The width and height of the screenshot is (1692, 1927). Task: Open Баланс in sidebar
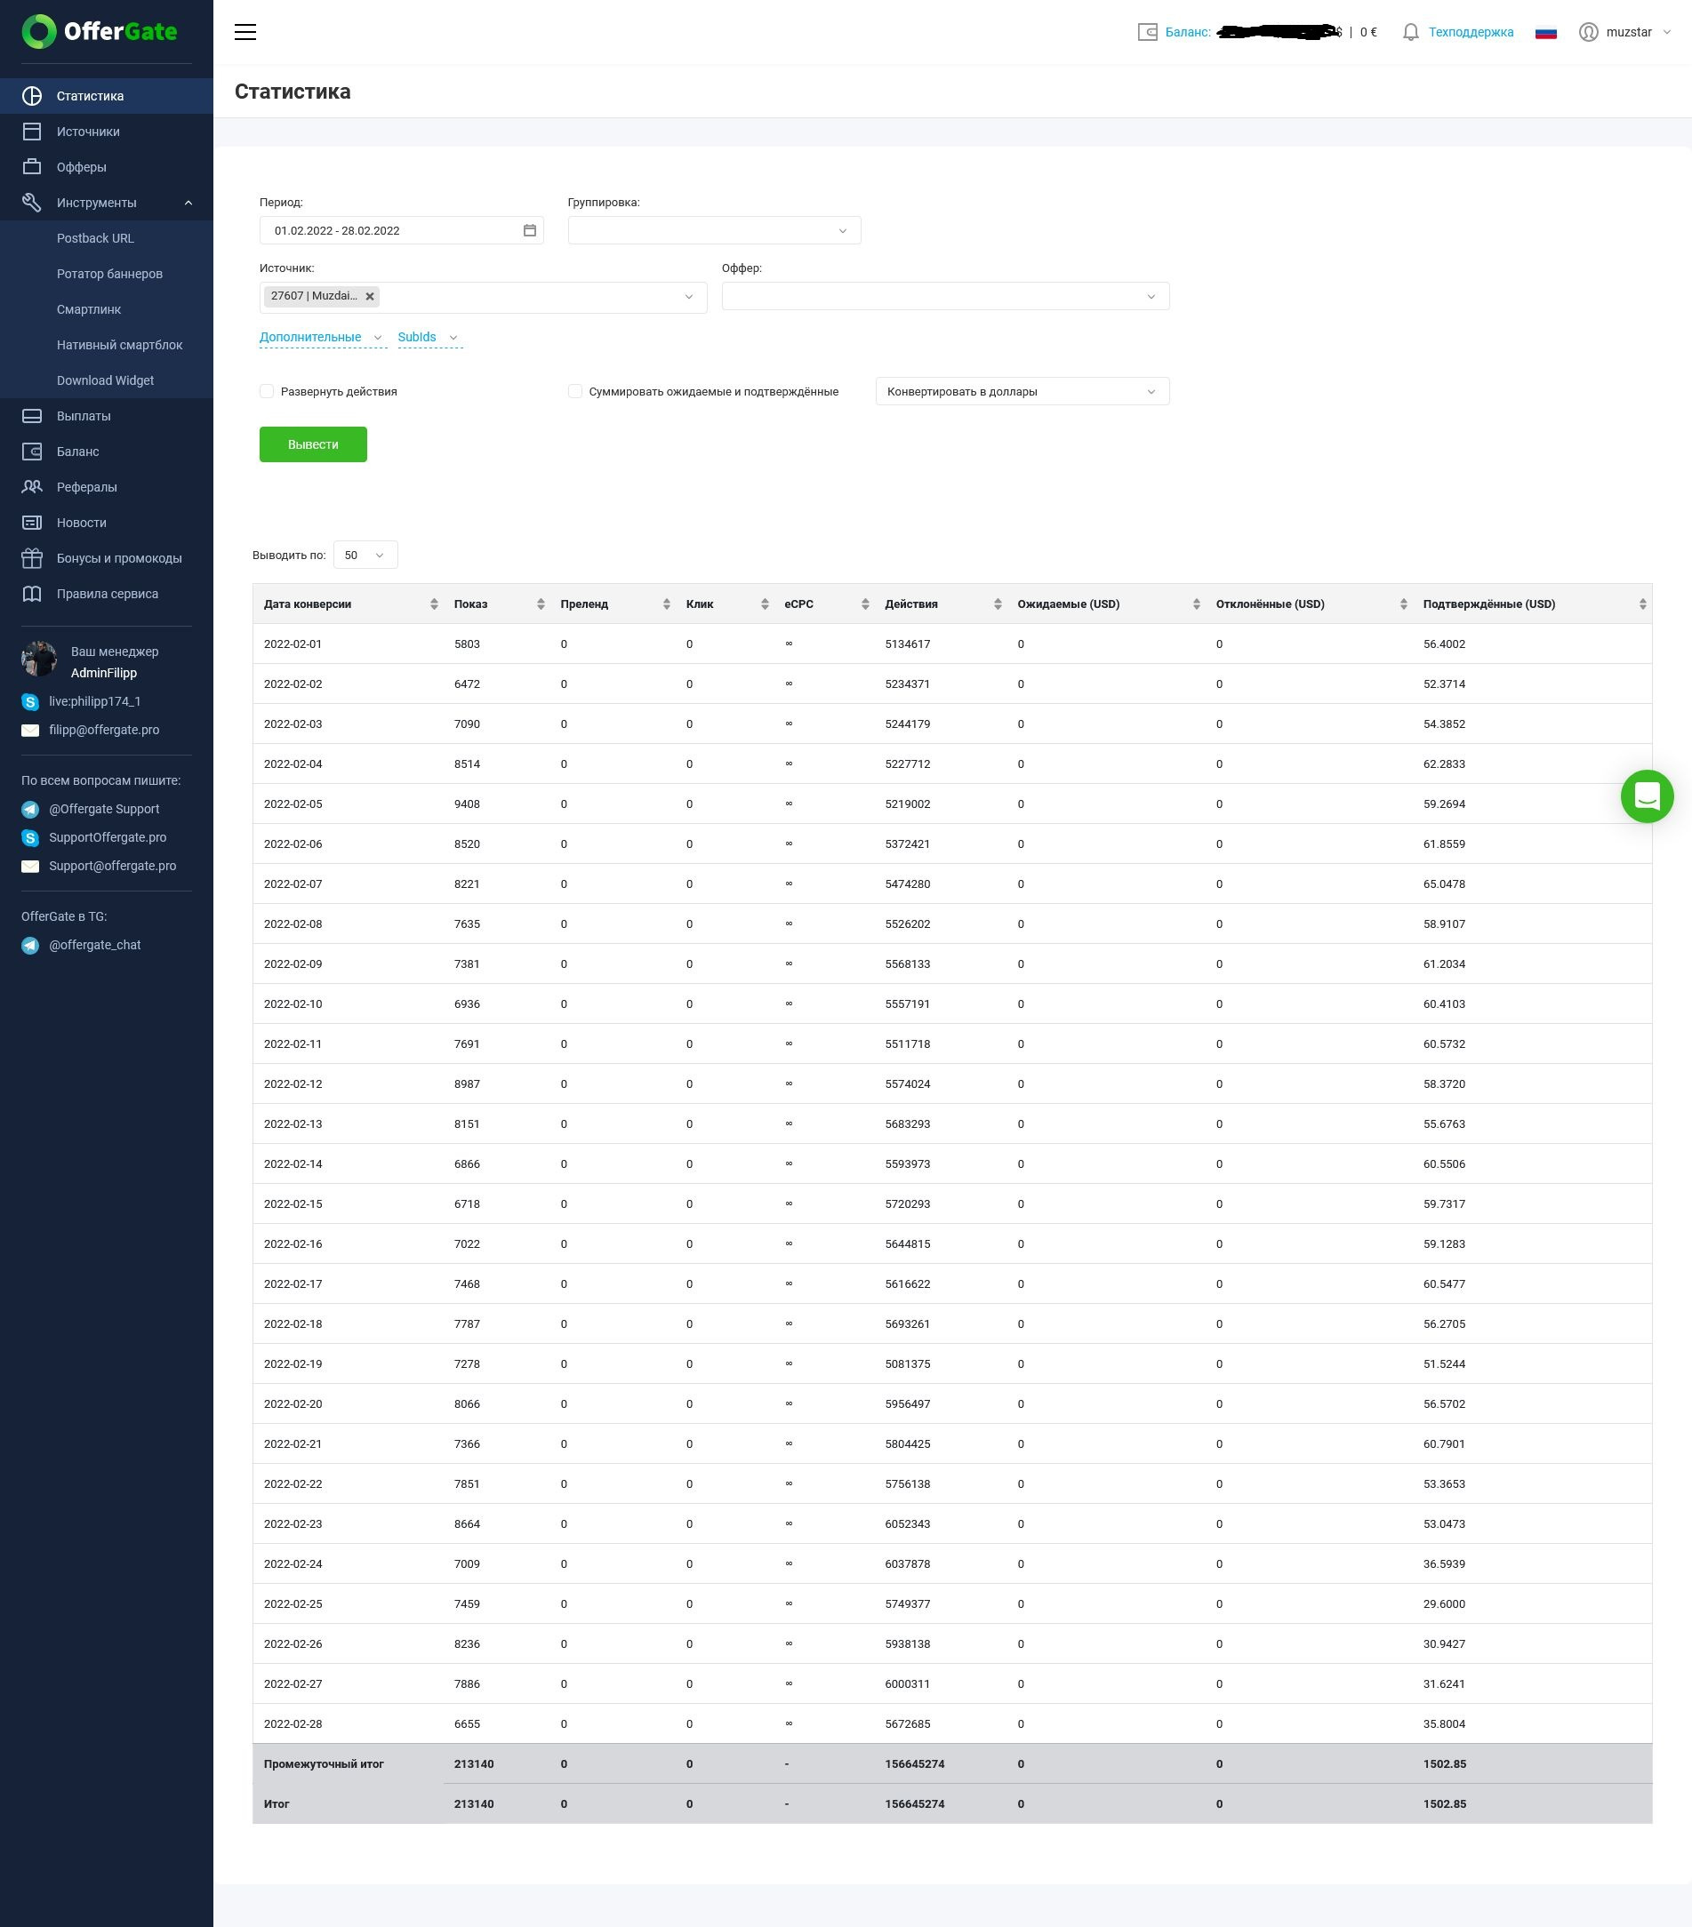[x=107, y=452]
